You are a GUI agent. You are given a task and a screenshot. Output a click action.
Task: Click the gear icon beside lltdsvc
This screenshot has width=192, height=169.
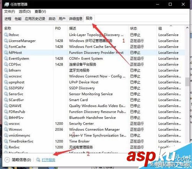click(x=6, y=35)
